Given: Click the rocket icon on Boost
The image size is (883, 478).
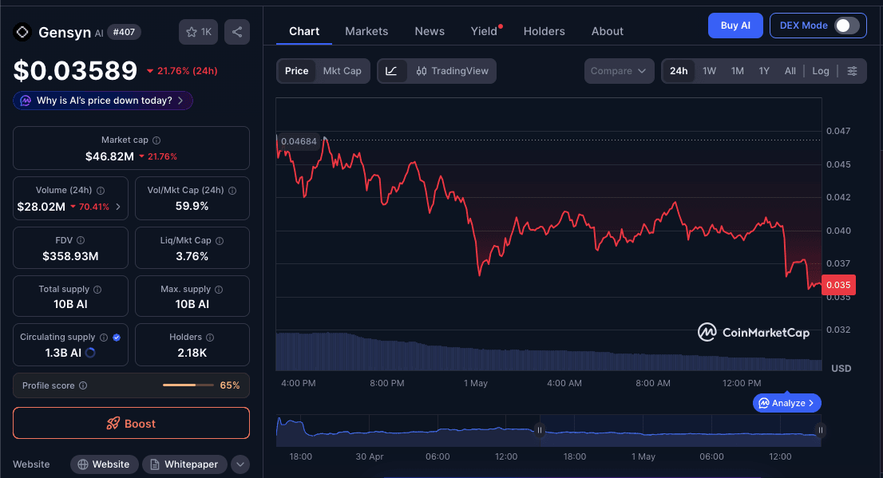Looking at the screenshot, I should [x=113, y=424].
